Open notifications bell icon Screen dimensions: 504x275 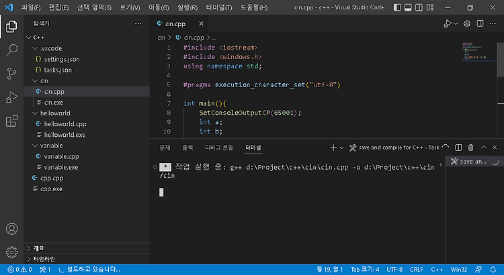point(493,270)
